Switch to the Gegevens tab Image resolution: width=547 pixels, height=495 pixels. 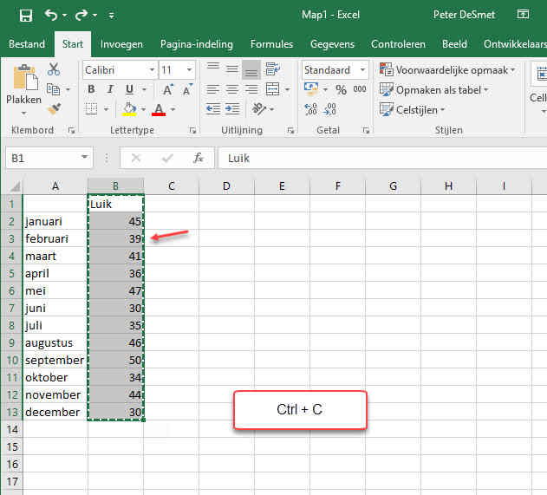point(332,44)
